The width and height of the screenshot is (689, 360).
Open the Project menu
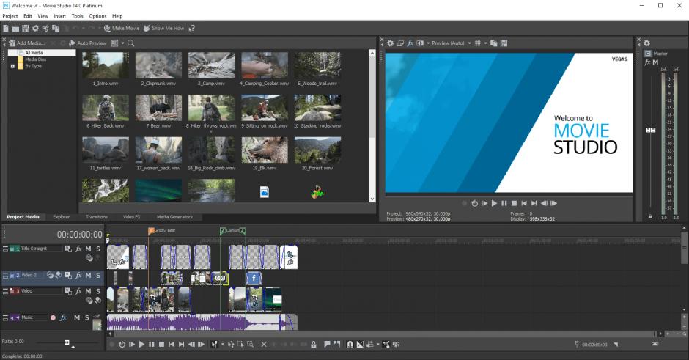point(10,16)
